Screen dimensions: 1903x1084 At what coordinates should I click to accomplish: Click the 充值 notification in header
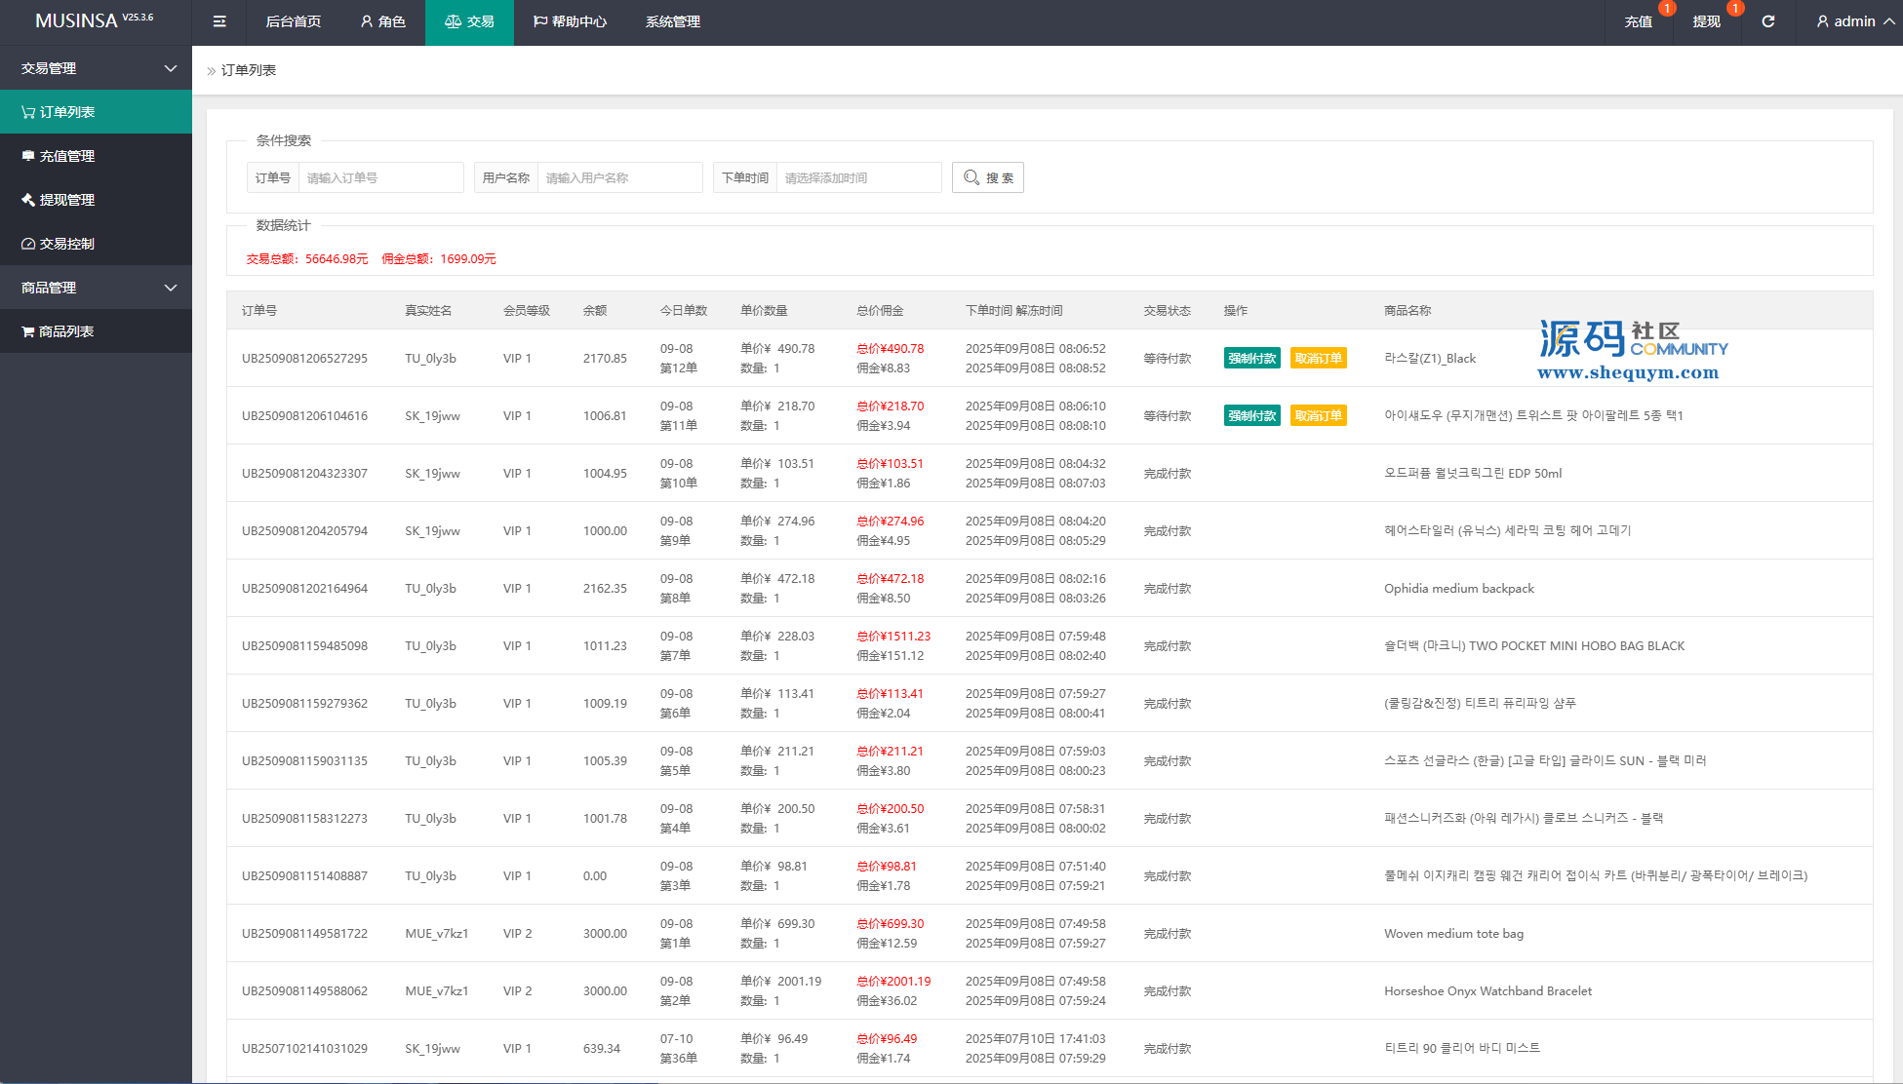tap(1638, 21)
